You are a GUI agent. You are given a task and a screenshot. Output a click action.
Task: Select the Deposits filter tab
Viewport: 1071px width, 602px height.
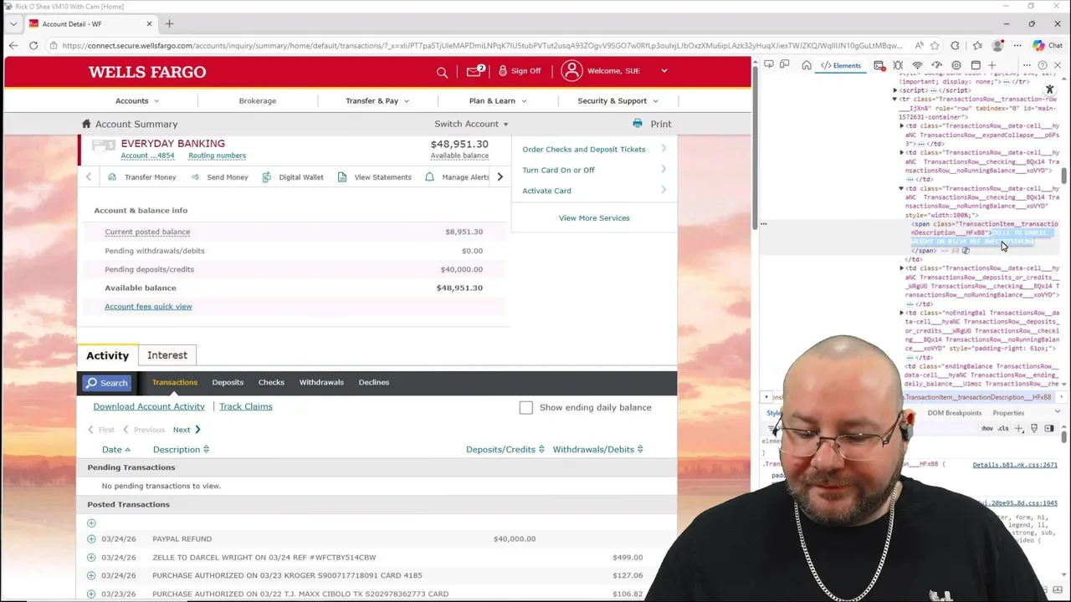click(x=228, y=382)
